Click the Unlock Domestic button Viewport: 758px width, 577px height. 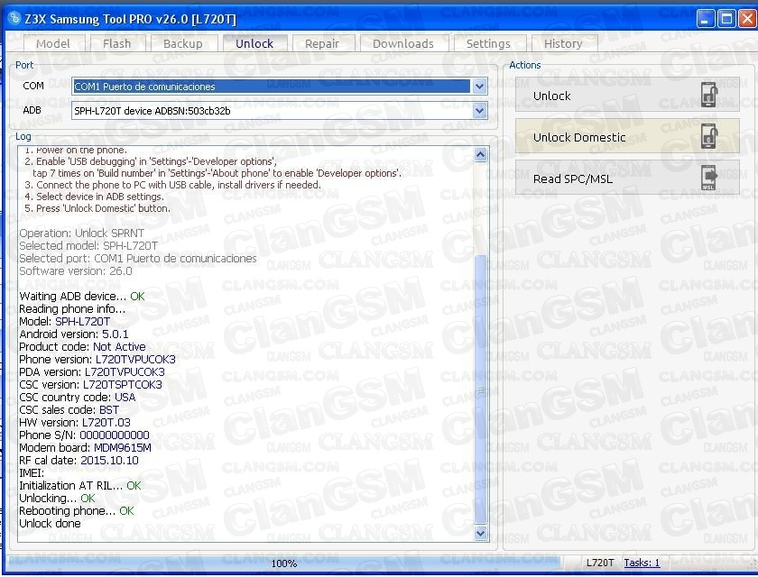[627, 137]
